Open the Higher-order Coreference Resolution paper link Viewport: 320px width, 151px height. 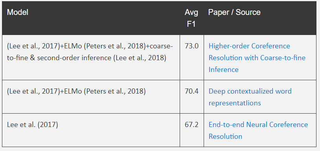click(x=257, y=58)
